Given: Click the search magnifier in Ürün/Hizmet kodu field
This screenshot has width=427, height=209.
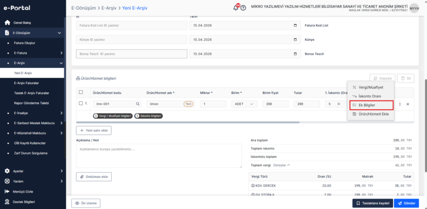Looking at the screenshot, I should 138,104.
